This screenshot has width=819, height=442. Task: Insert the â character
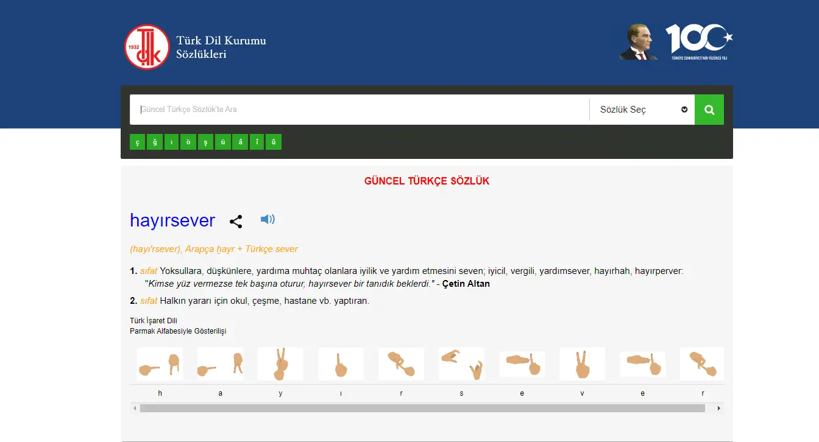(240, 142)
